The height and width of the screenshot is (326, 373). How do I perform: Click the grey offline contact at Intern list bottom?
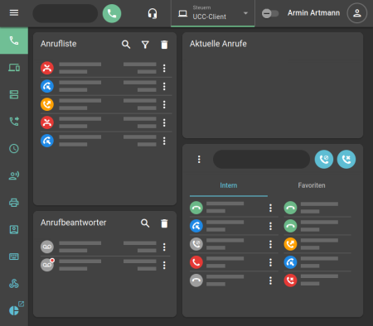click(x=196, y=280)
